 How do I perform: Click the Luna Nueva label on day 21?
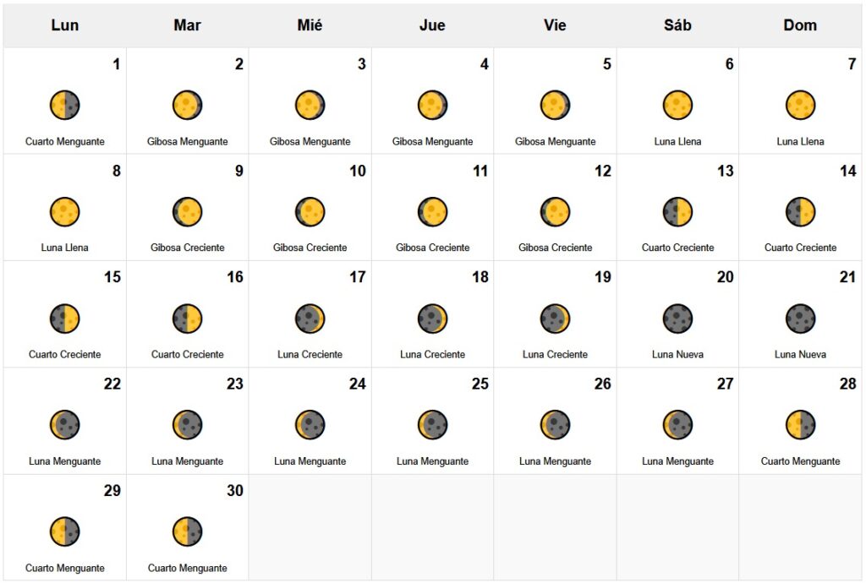[800, 354]
